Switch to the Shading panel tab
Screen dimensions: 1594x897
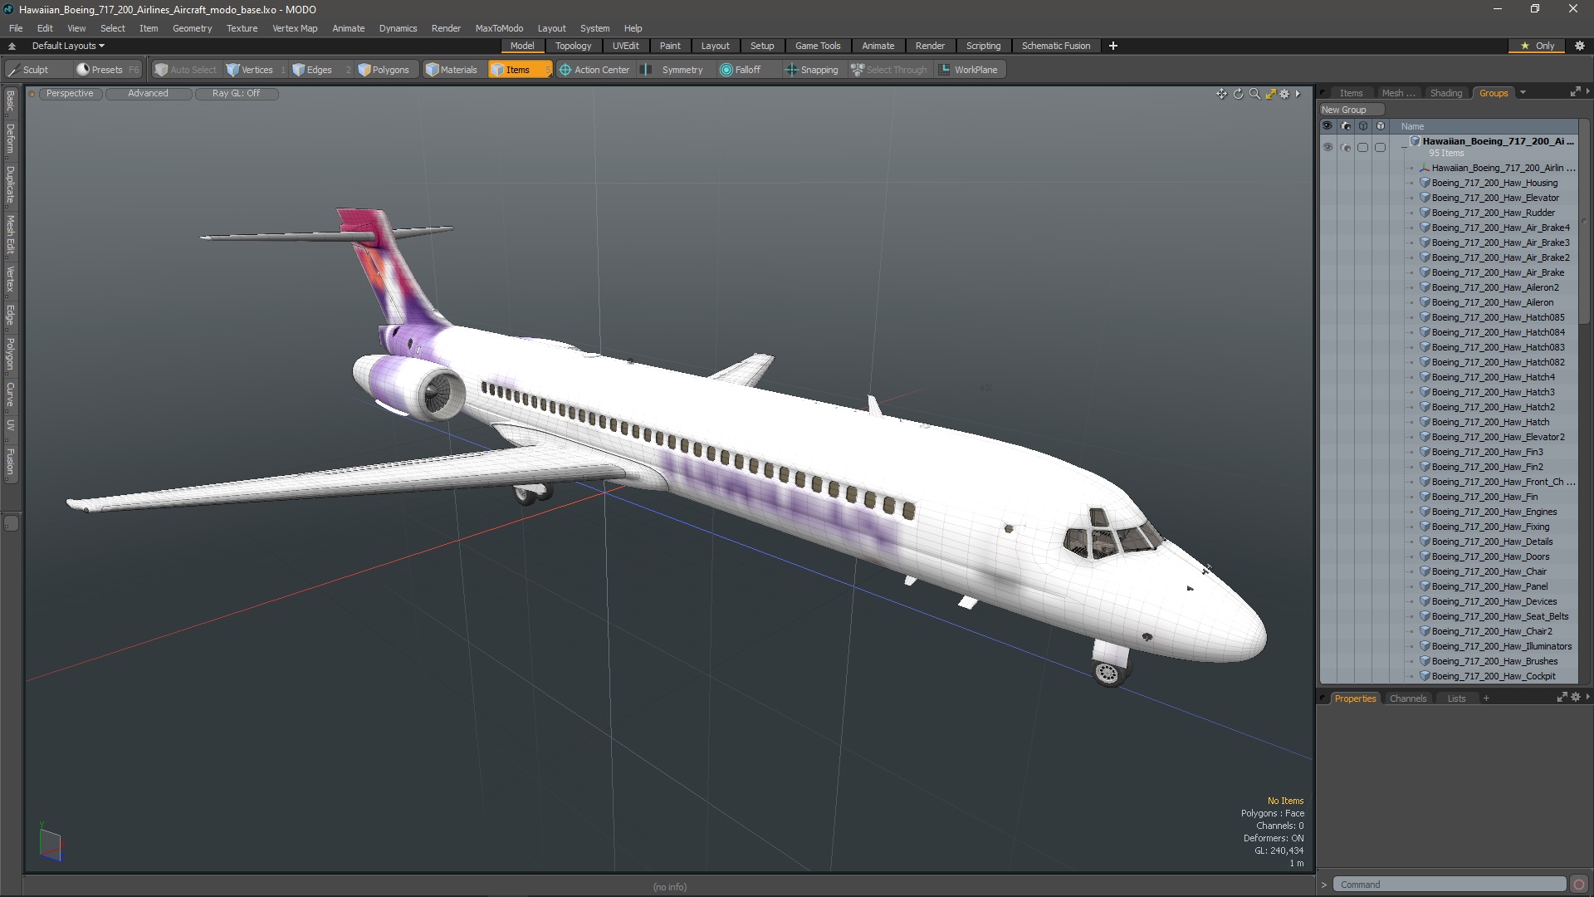coord(1445,93)
